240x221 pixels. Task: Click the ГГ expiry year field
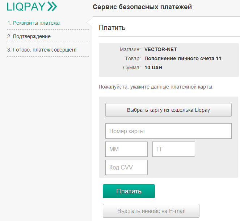coord(174,149)
